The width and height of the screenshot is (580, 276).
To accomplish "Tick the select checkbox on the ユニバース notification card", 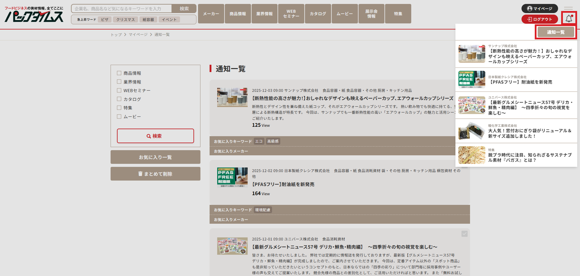I will (464, 234).
